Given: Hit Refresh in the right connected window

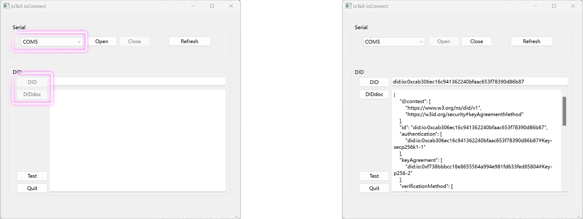Looking at the screenshot, I should tap(531, 41).
